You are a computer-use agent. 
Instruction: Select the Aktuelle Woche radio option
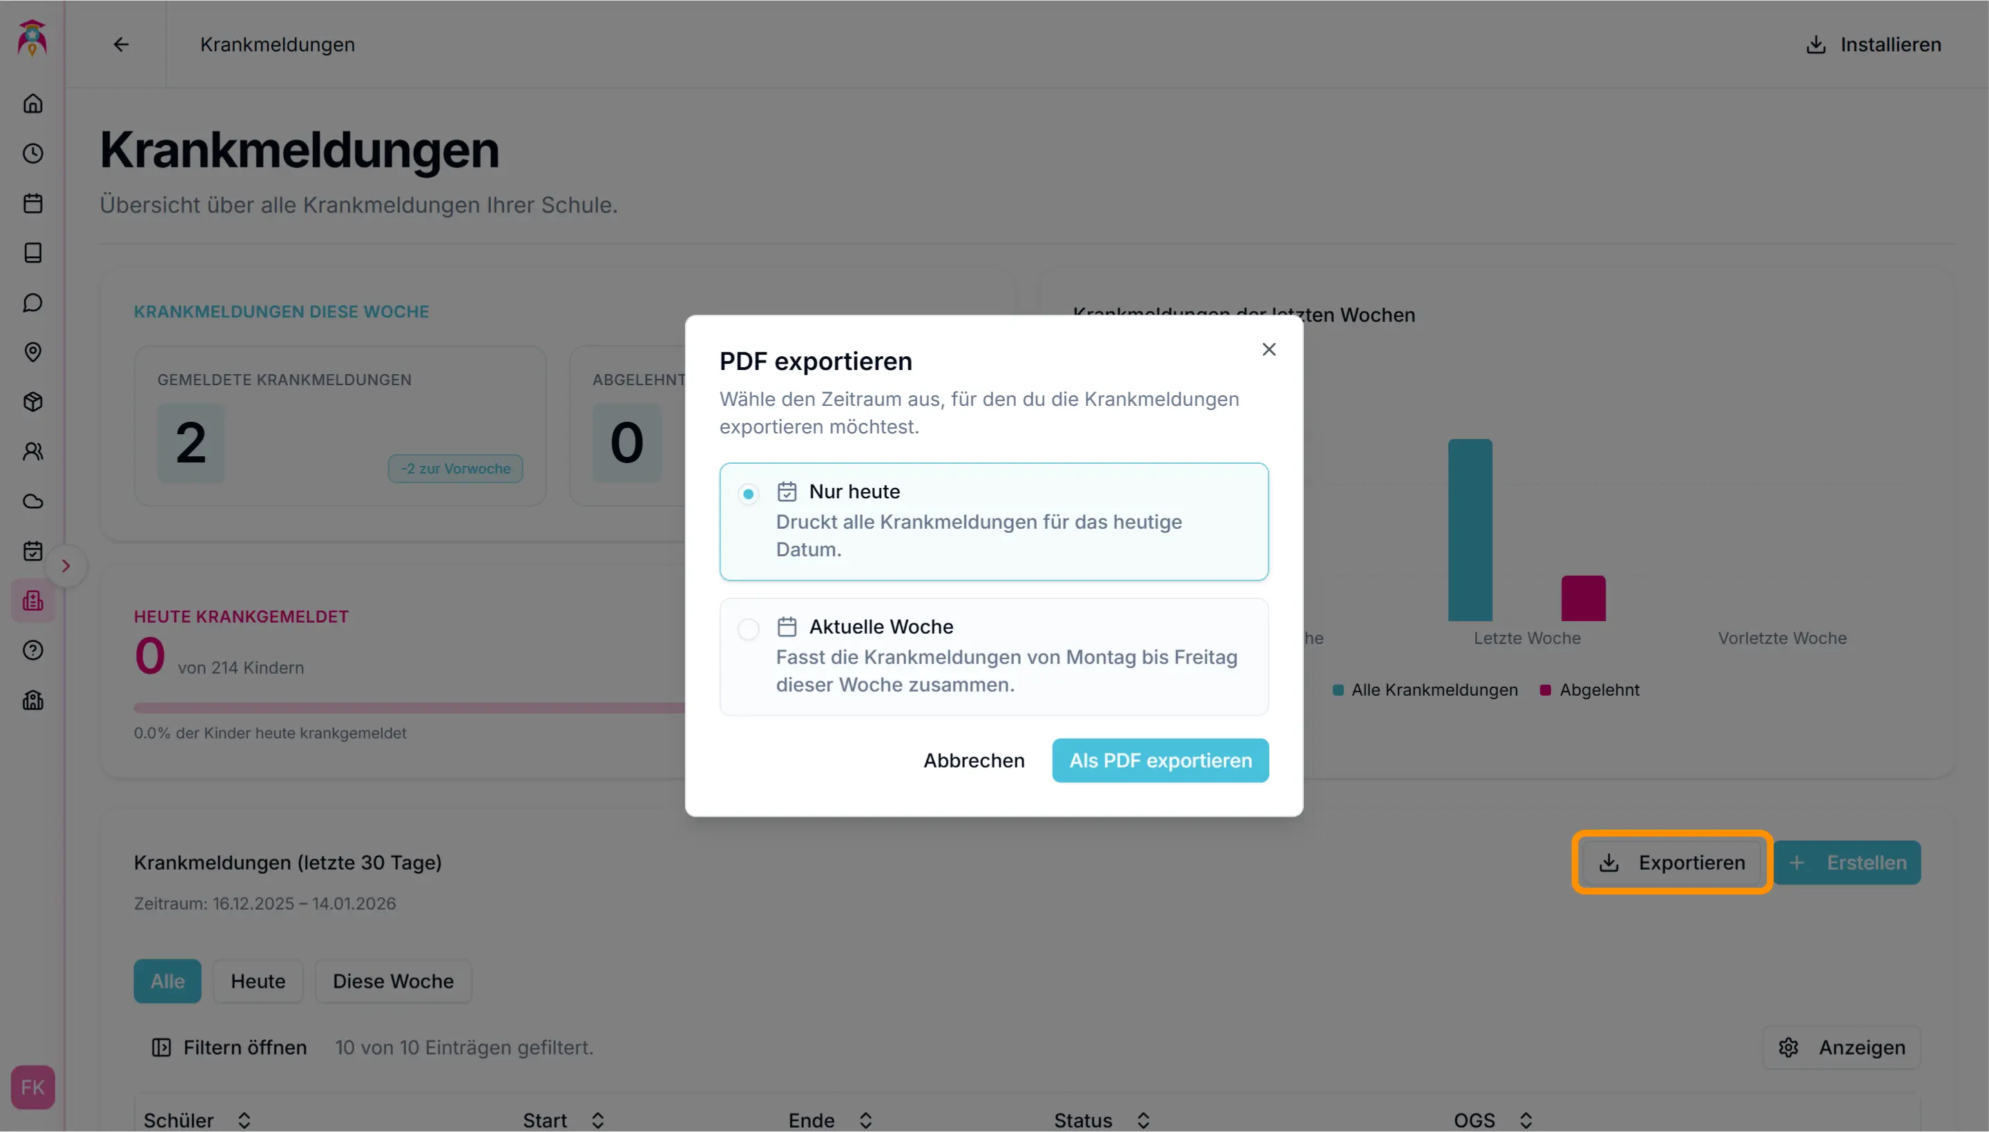(749, 629)
